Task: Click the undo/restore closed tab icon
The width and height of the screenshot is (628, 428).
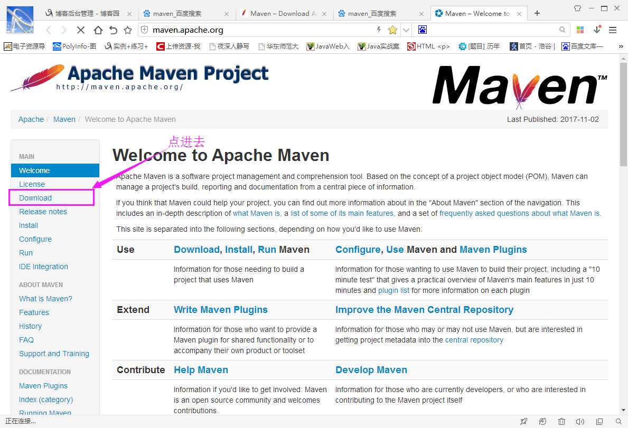Action: tap(114, 30)
